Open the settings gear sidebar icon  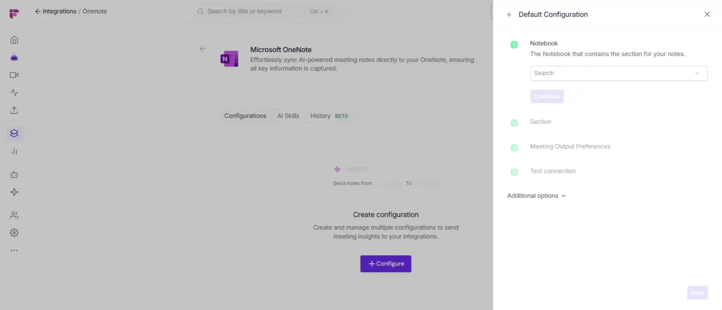(x=14, y=233)
